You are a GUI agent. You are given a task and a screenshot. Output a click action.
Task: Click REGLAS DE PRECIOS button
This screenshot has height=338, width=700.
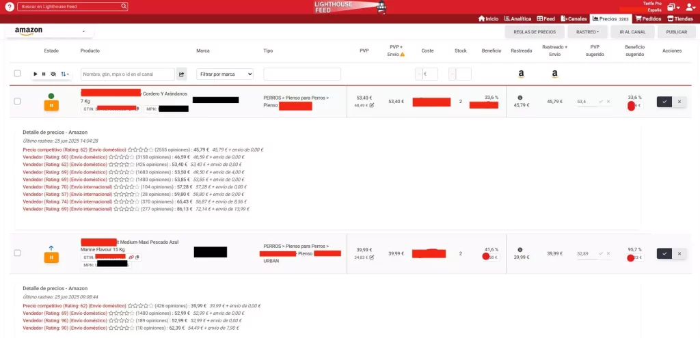coord(535,32)
